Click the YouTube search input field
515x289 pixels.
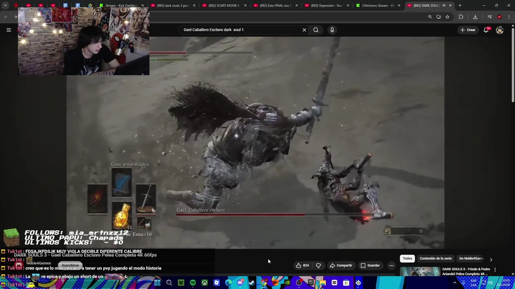(x=241, y=30)
